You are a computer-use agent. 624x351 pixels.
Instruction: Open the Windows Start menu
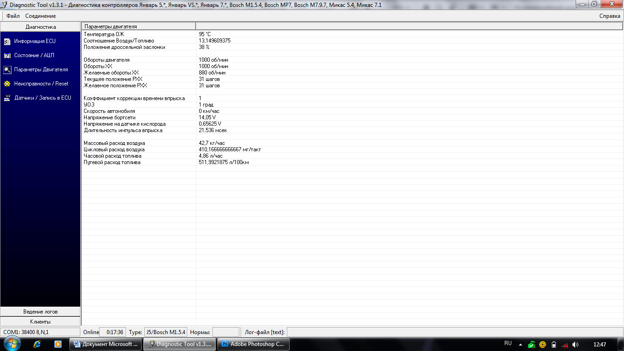tap(12, 344)
